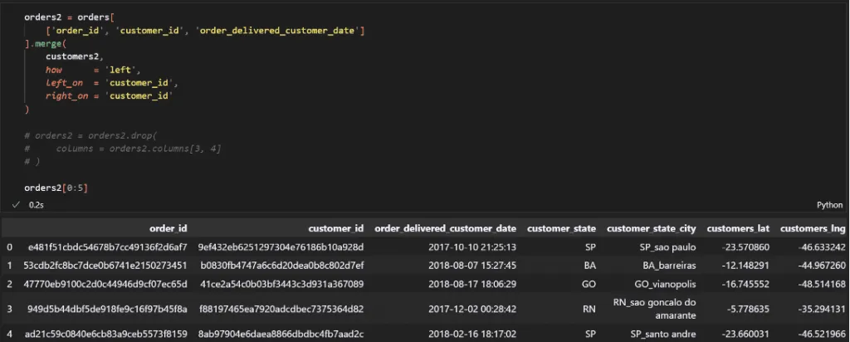Screen dimensions: 850x342
Task: Click the -23.570860 latitude cell
Action: (745, 247)
